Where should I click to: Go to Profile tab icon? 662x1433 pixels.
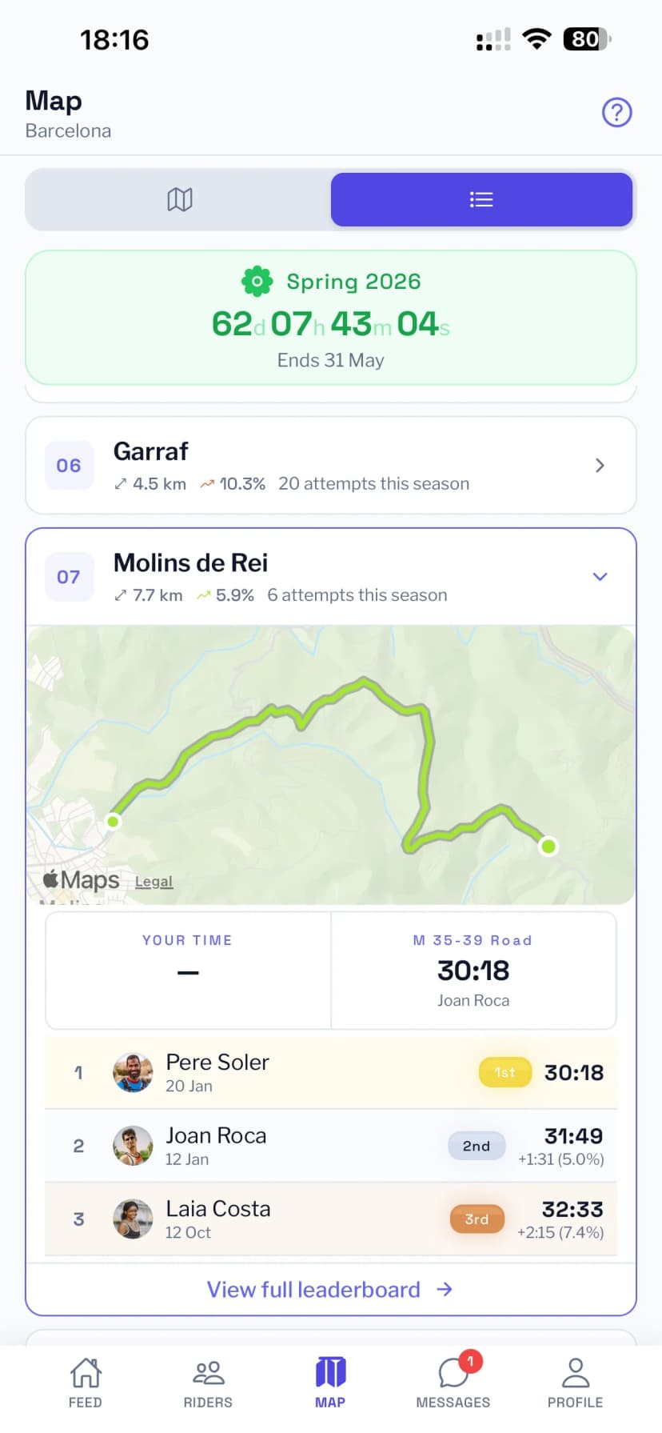point(575,1382)
